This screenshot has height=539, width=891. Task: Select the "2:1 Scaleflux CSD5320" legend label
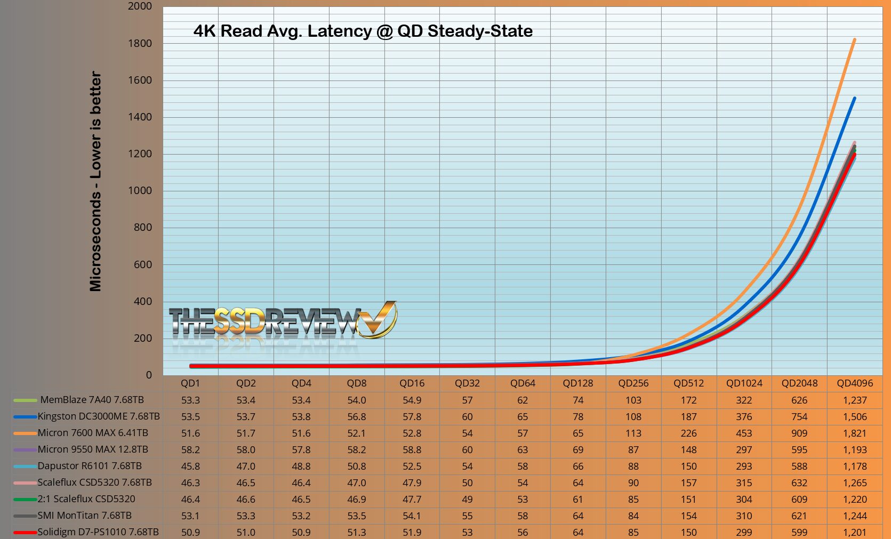point(86,499)
